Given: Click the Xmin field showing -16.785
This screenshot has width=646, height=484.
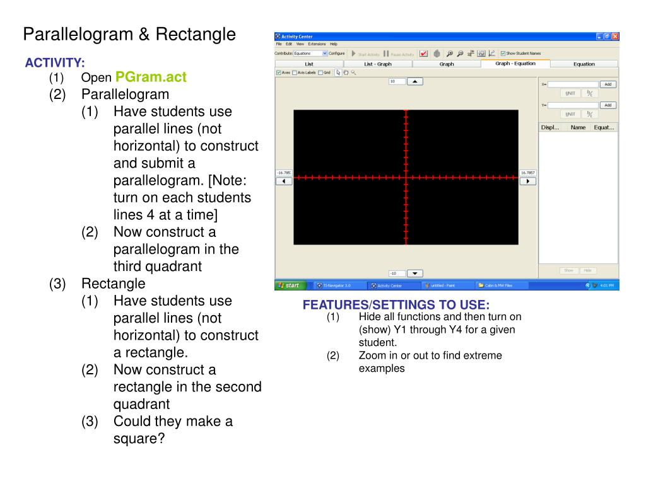Looking at the screenshot, I should [284, 173].
